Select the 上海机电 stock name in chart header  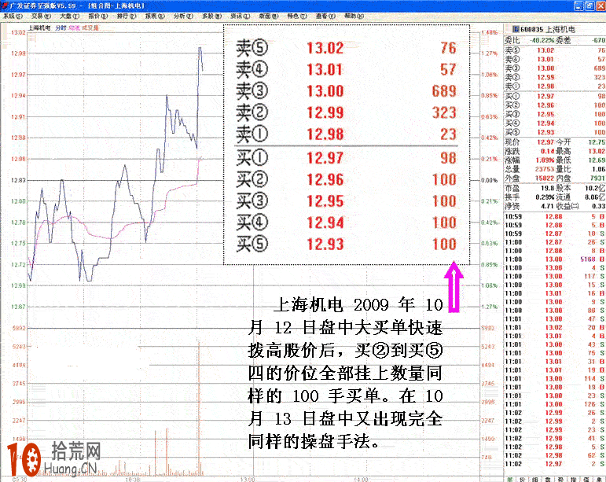pos(38,28)
